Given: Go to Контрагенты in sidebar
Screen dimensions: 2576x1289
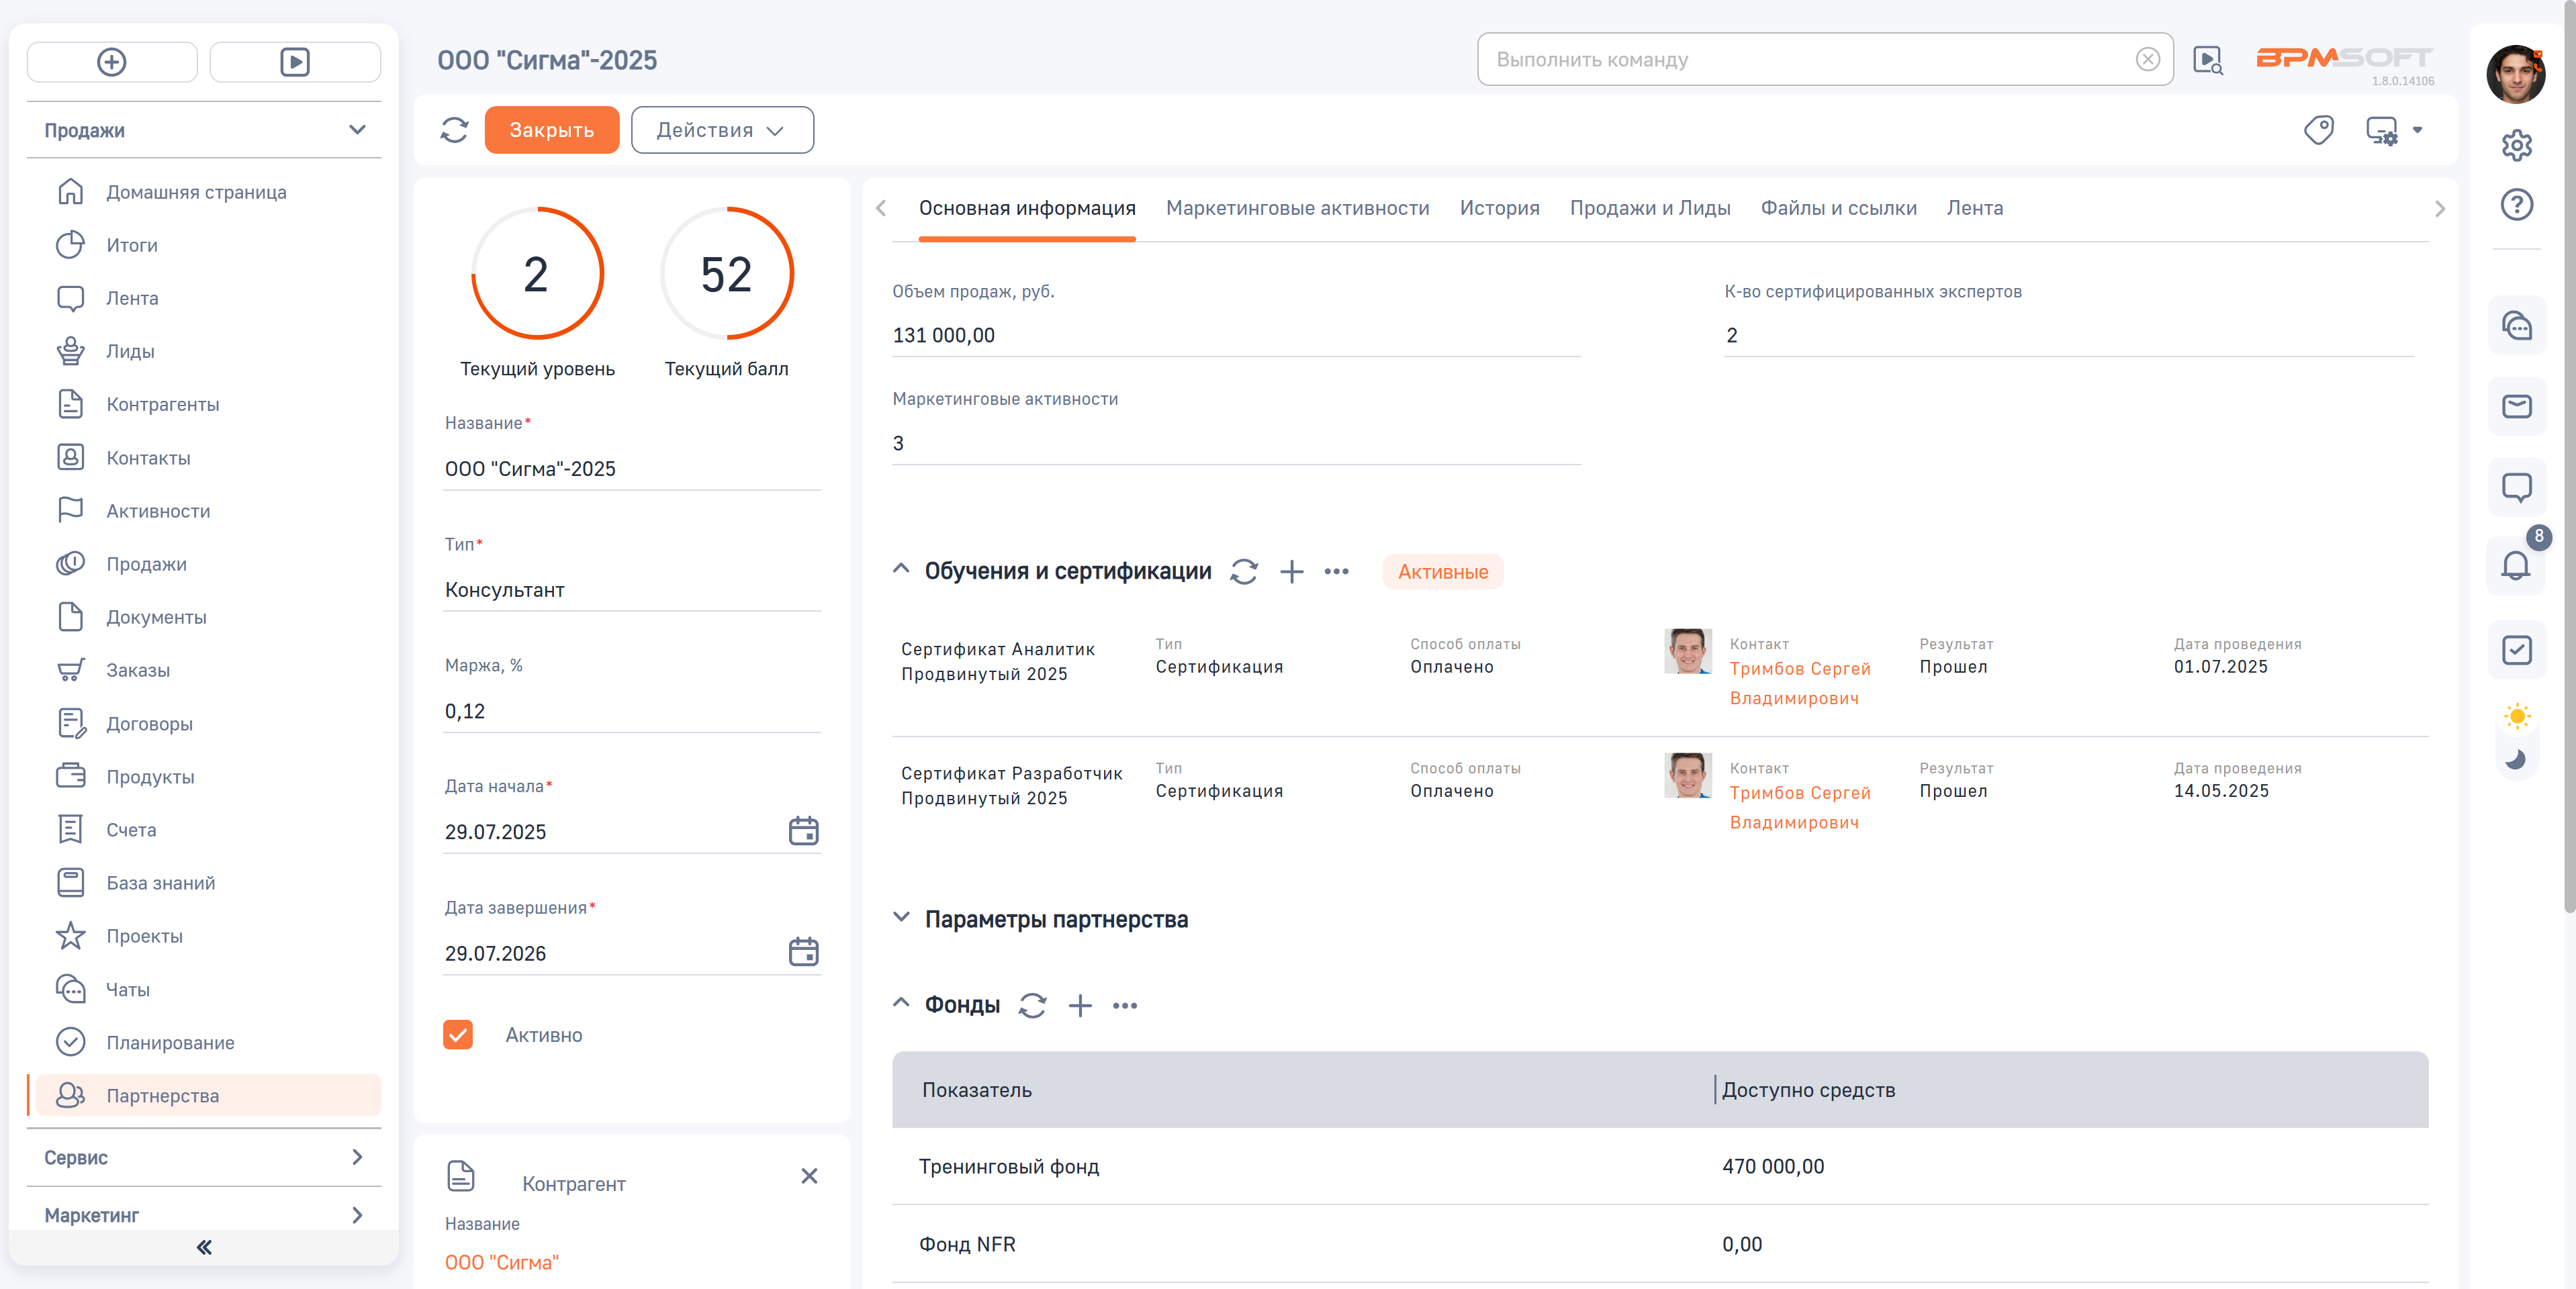Looking at the screenshot, I should click(x=163, y=404).
